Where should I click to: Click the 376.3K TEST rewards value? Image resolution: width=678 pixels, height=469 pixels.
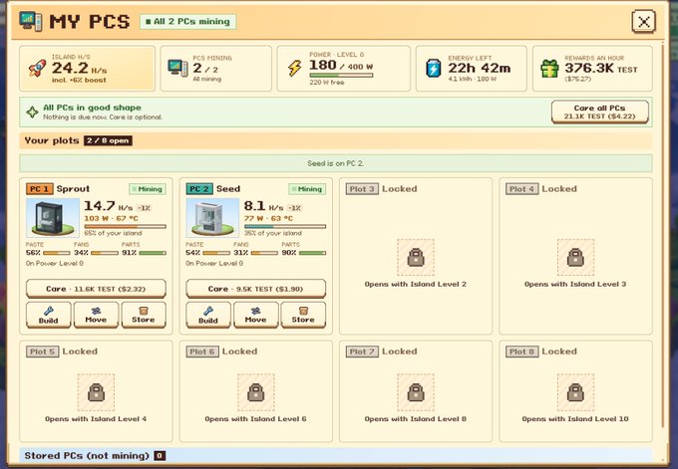tap(601, 69)
